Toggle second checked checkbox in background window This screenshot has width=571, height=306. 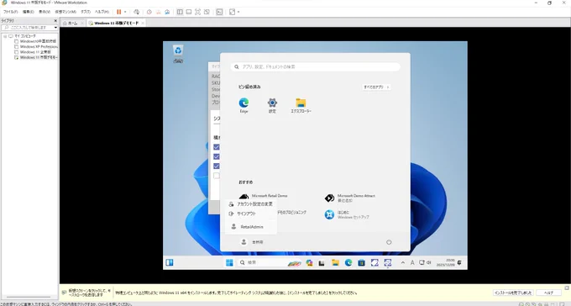(x=217, y=156)
